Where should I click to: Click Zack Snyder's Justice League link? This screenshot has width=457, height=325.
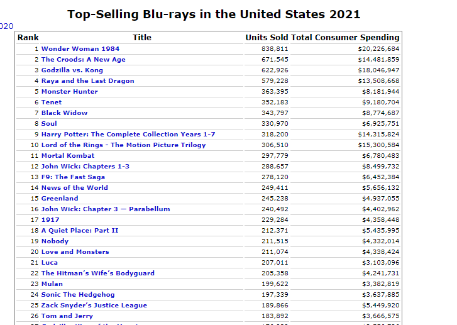[x=94, y=305]
